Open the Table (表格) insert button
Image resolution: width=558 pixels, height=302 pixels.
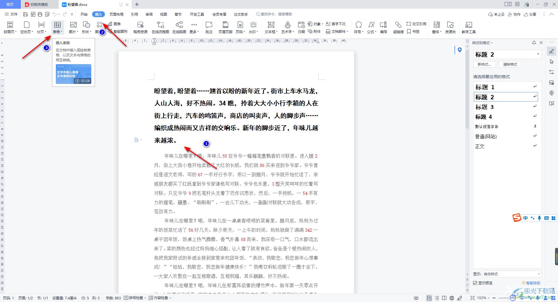click(58, 28)
